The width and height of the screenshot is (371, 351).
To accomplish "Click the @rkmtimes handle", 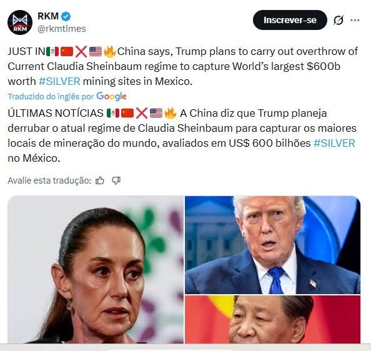I will pos(62,29).
